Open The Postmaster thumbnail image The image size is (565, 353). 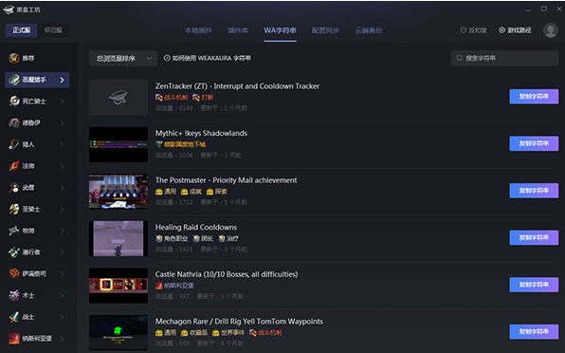click(118, 192)
